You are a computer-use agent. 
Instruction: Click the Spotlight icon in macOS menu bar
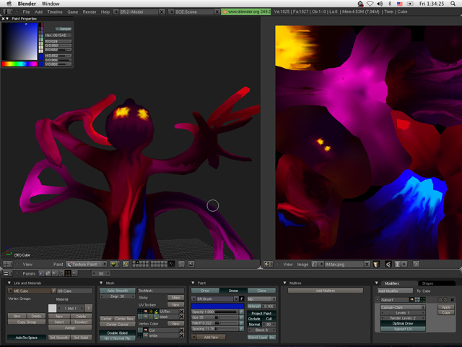(x=453, y=4)
